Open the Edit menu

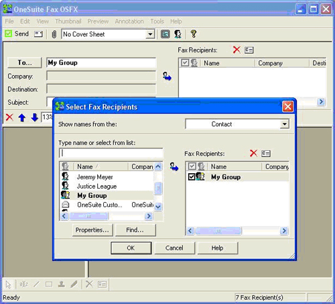pos(25,21)
